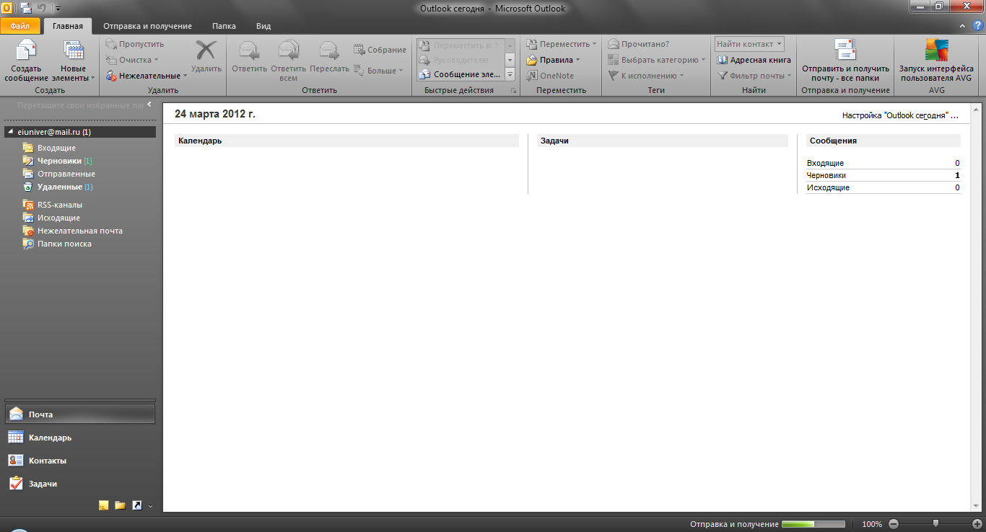Viewport: 986px width, 532px height.
Task: Open the Нежелательная почта folder
Action: tap(80, 231)
